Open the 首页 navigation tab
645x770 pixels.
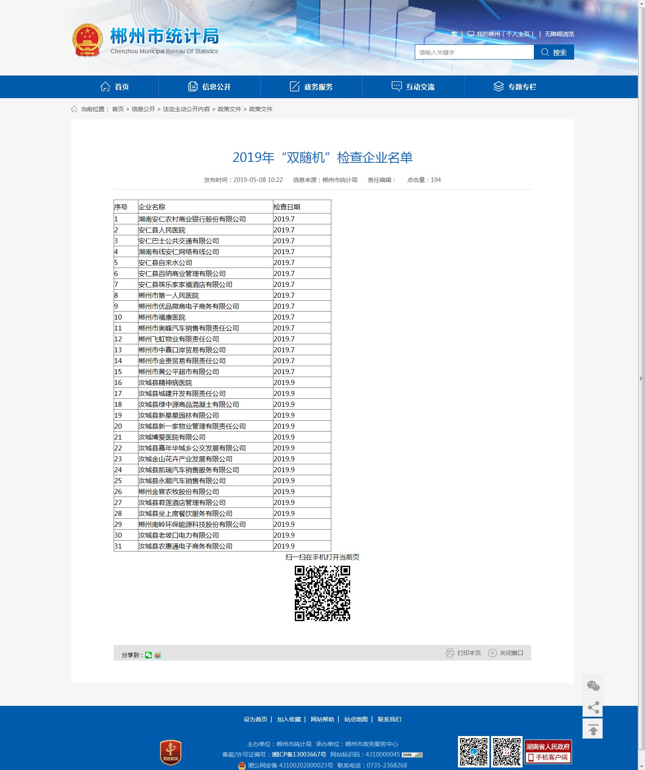[114, 87]
